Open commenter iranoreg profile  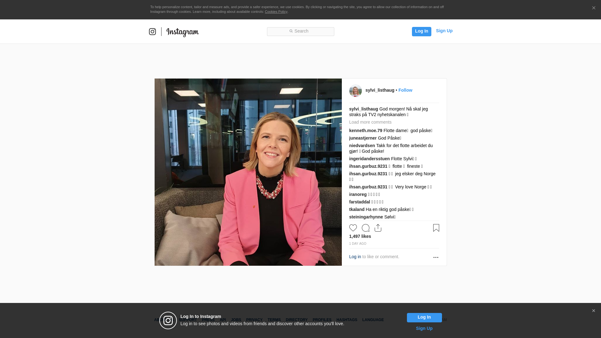(358, 194)
